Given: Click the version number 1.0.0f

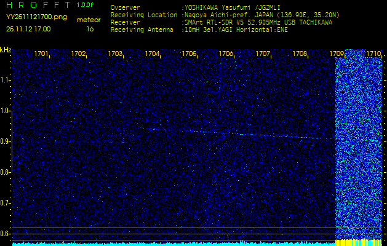Looking at the screenshot, I should pyautogui.click(x=86, y=6).
